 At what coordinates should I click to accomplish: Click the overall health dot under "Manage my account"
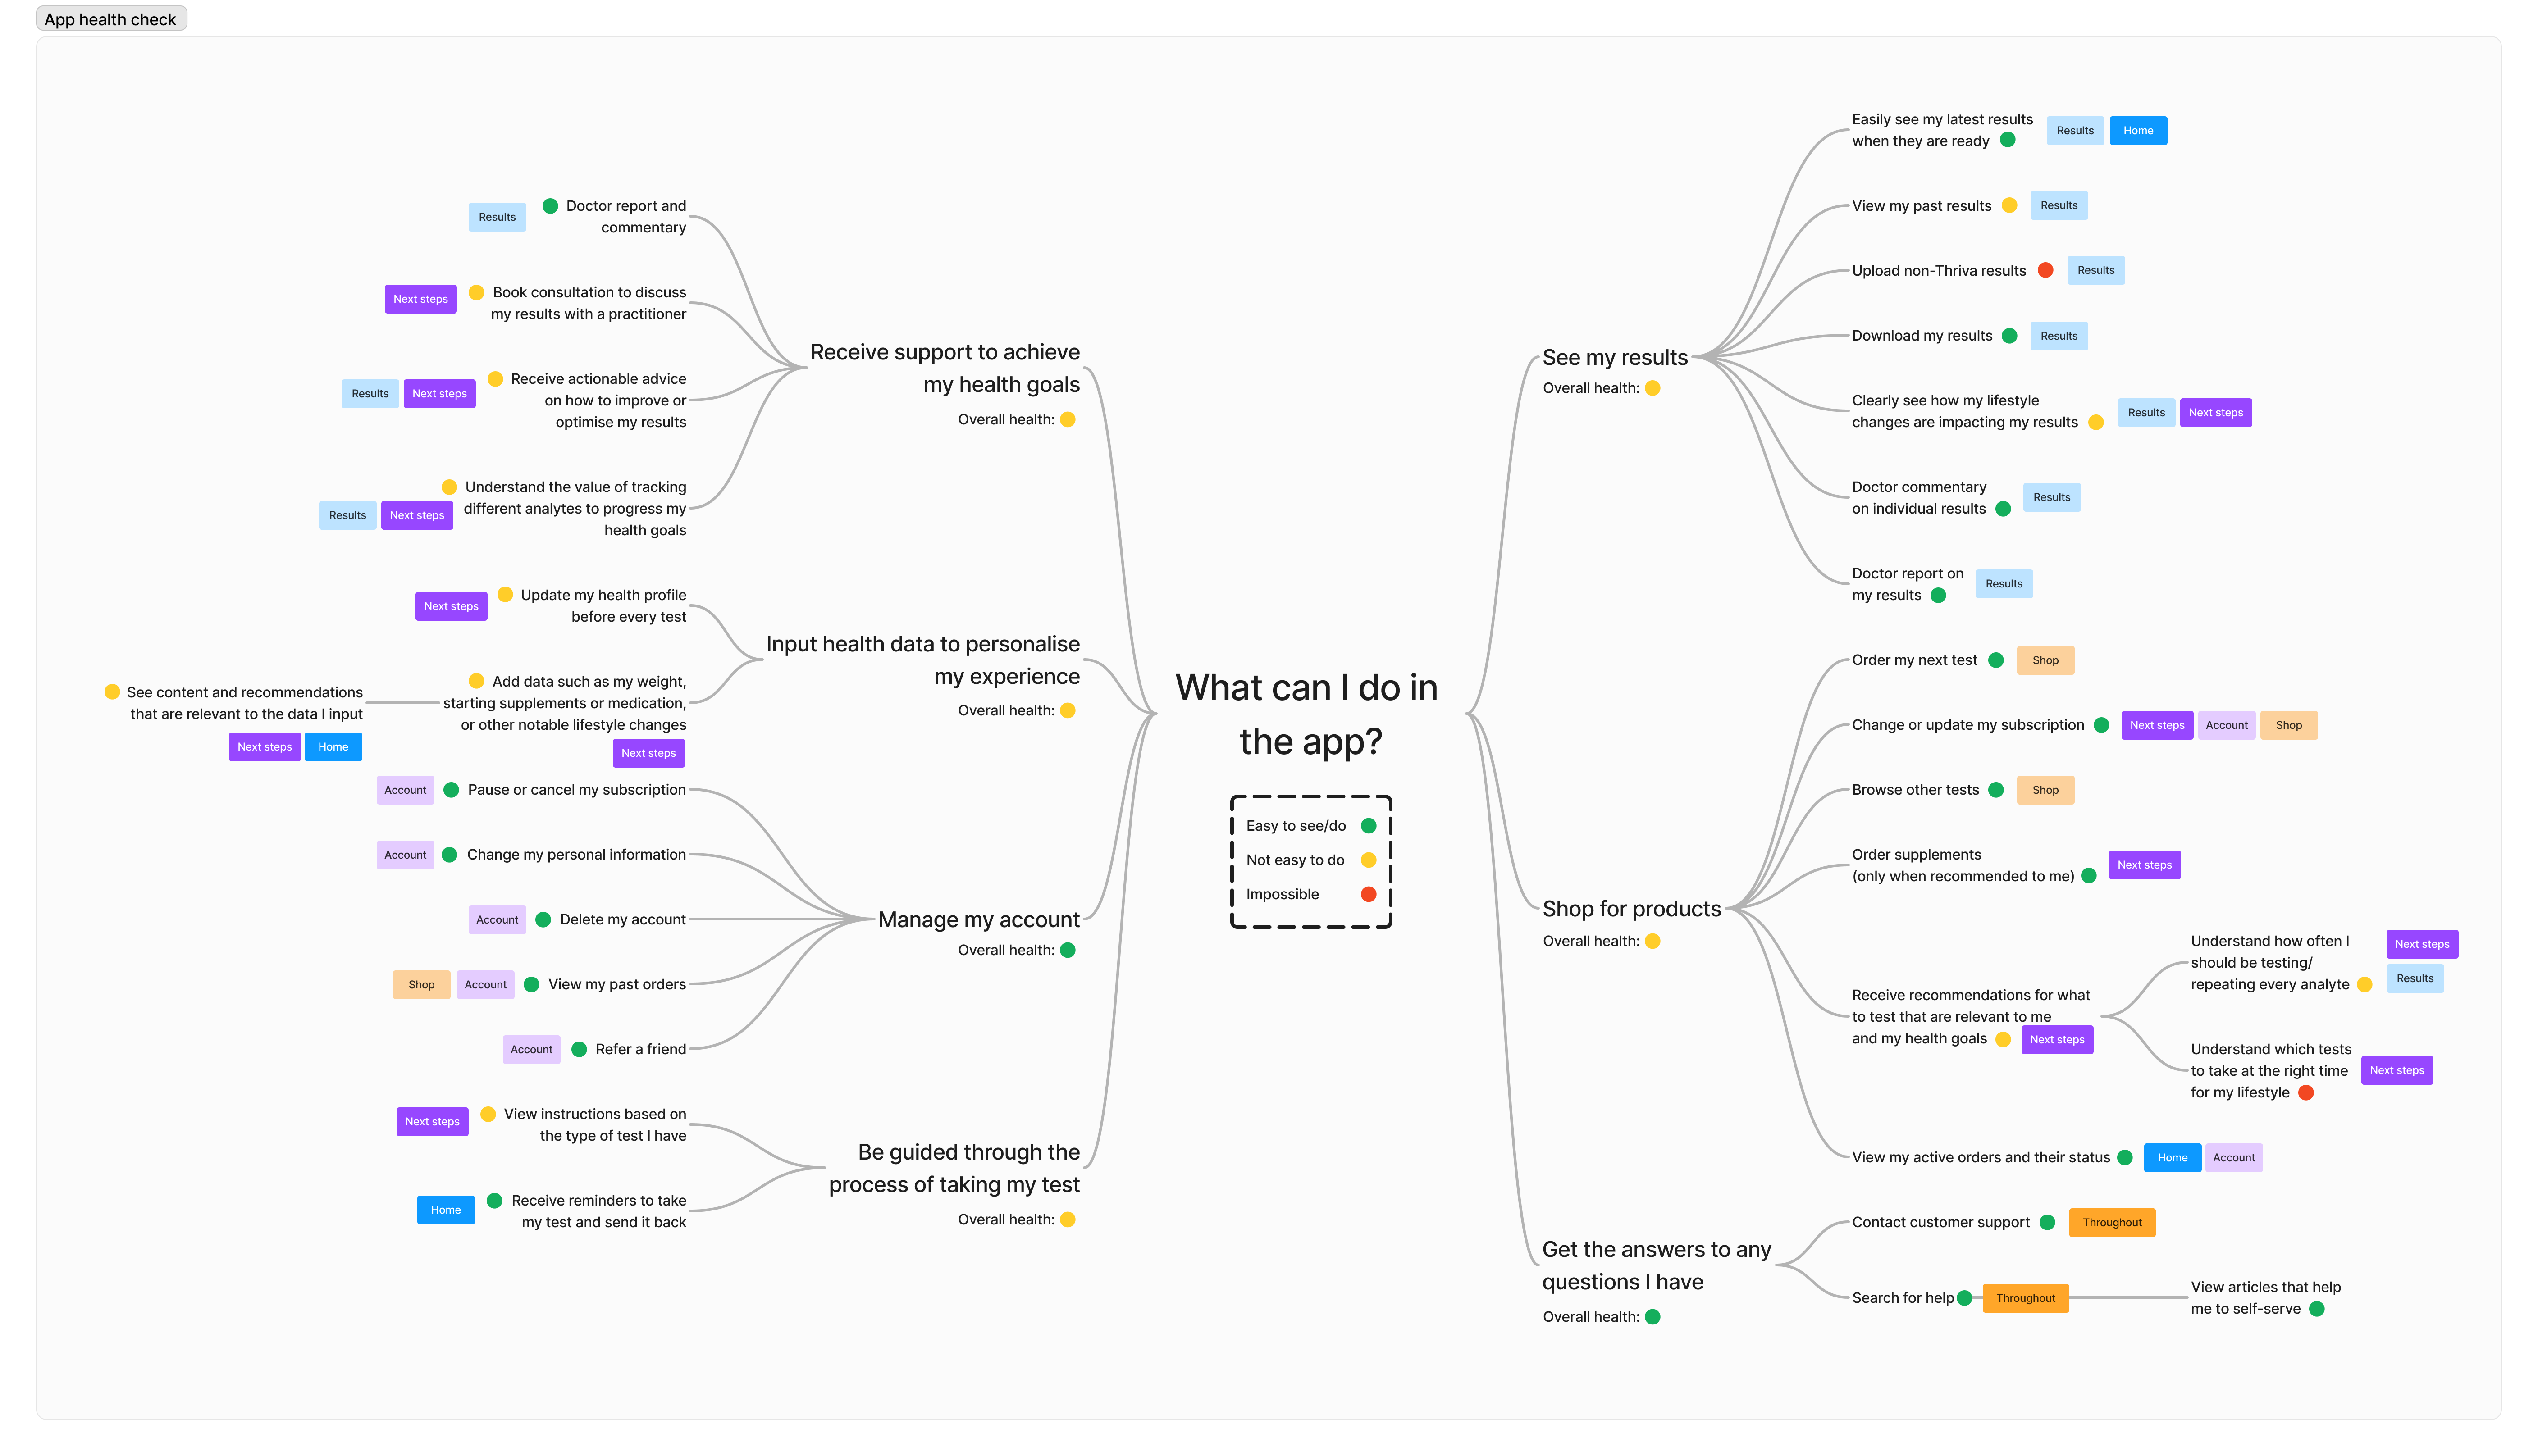pos(1067,950)
